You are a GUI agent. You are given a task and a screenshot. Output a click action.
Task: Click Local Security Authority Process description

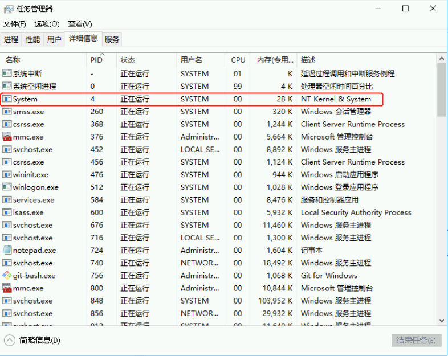click(356, 212)
